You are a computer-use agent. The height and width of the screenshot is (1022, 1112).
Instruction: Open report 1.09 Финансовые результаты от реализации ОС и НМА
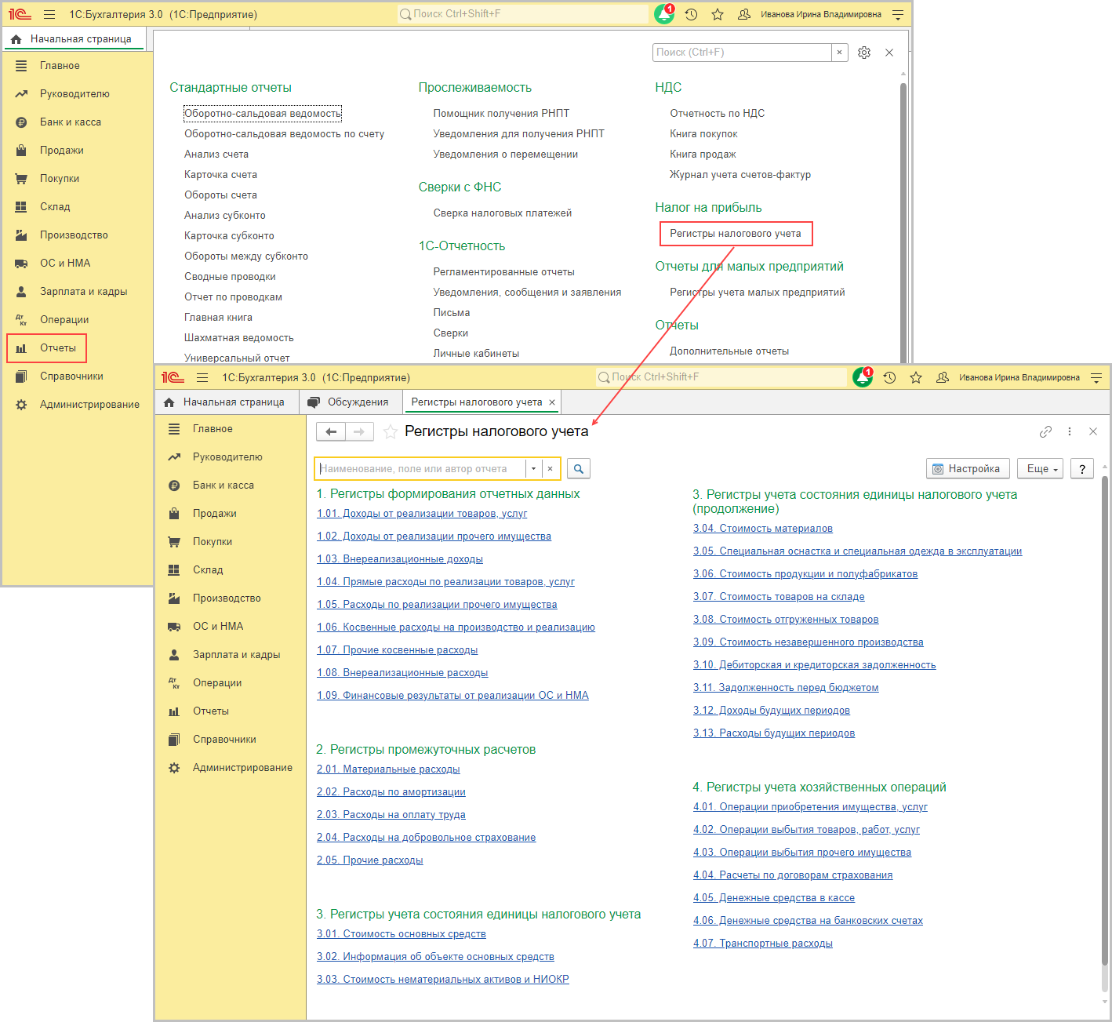(x=452, y=695)
